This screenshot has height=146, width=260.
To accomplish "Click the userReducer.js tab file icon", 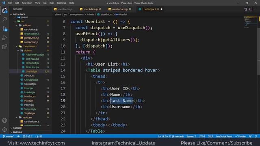I will 110,9.
